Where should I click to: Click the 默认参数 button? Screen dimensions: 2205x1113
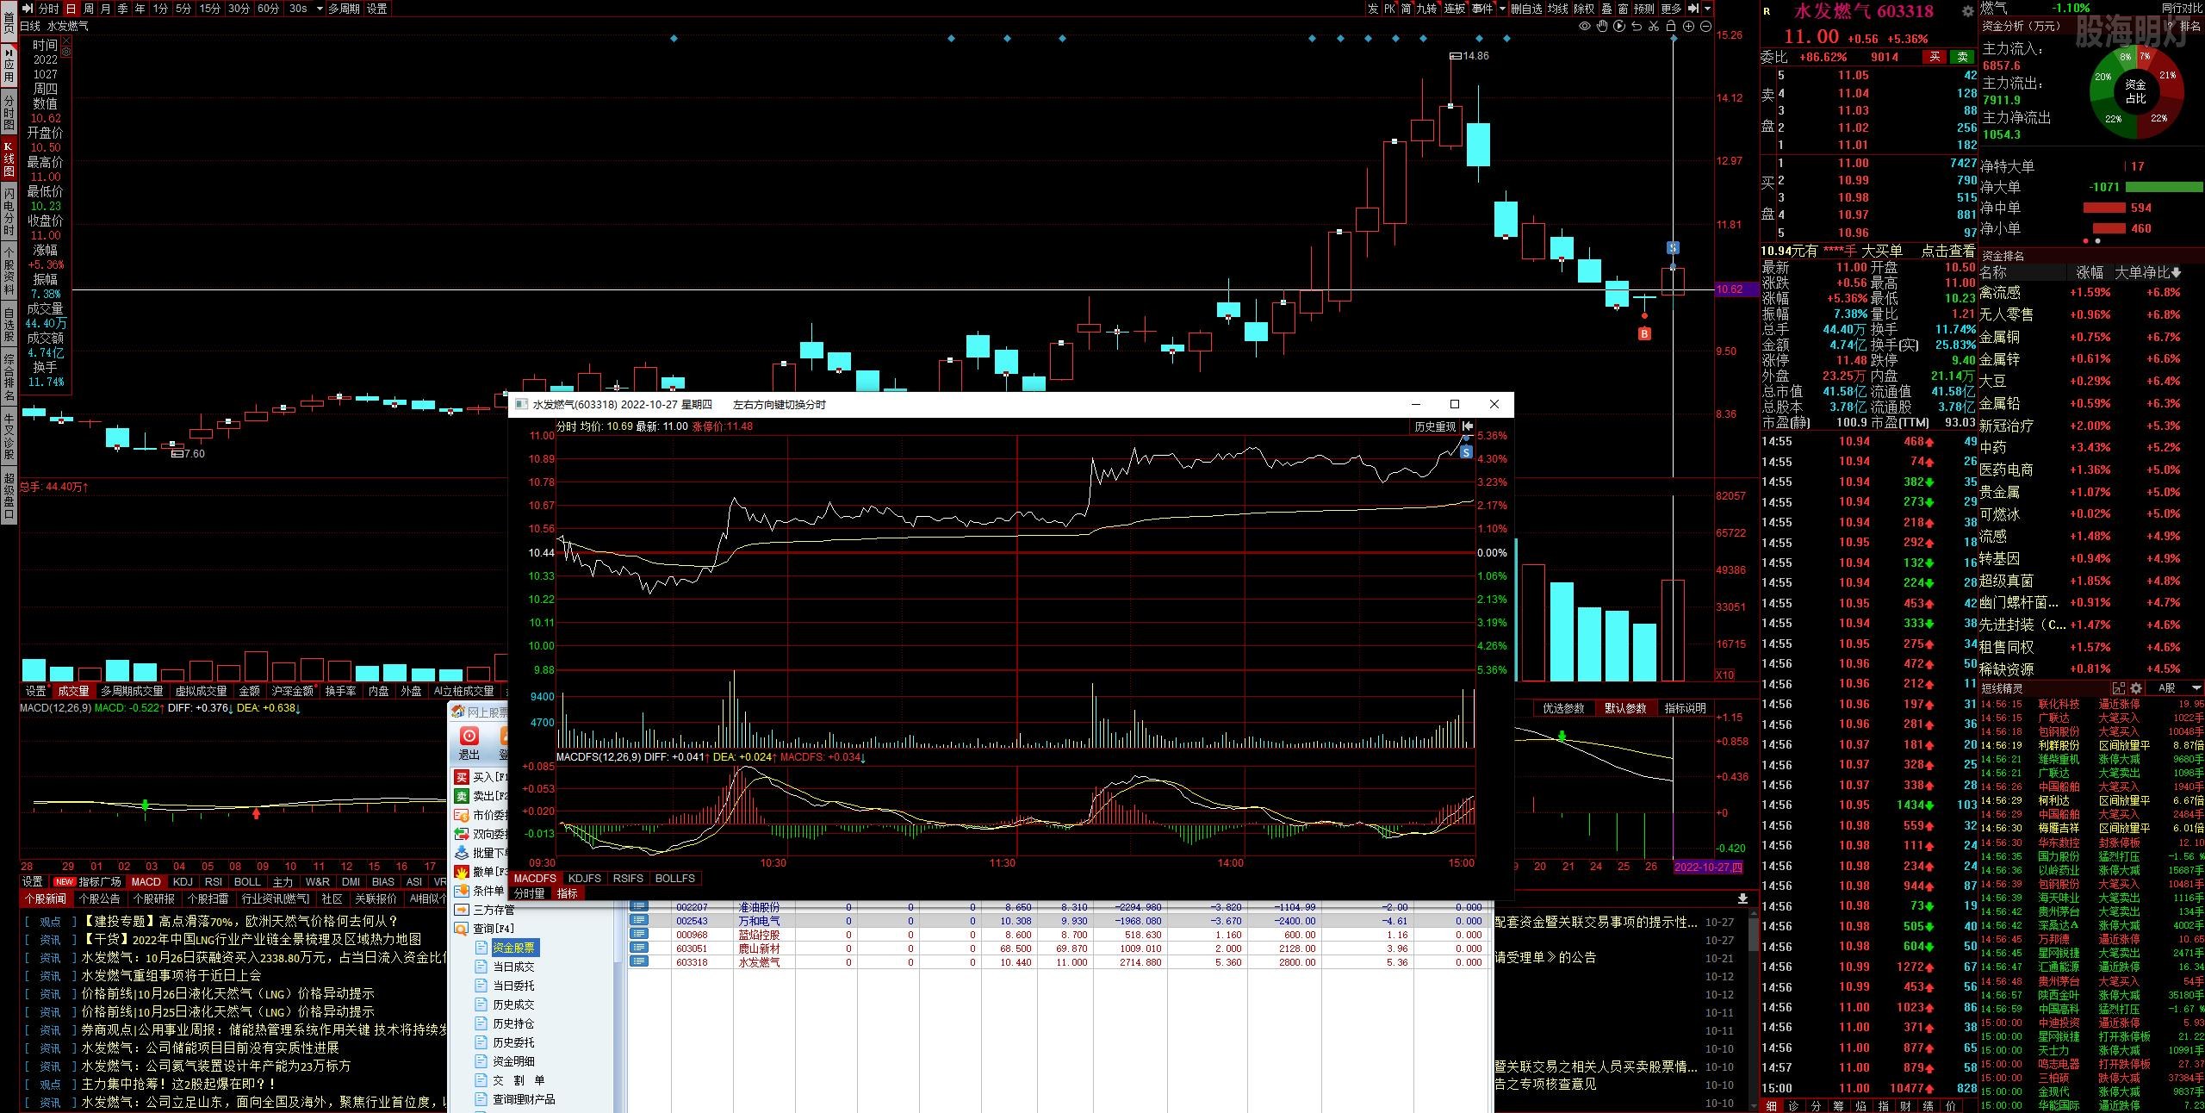click(1625, 708)
